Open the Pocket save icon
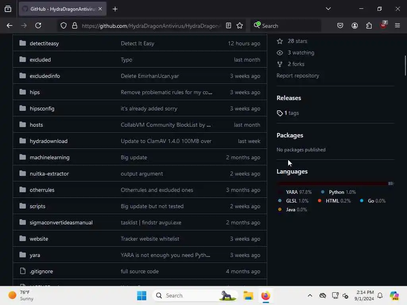407x305 pixels. click(340, 25)
